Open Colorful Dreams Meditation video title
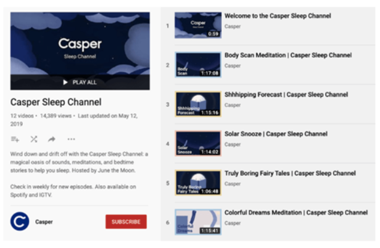380x248 pixels. click(296, 213)
